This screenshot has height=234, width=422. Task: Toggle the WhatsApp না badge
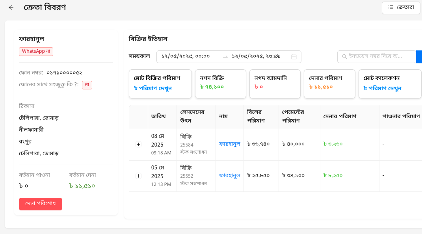(x=36, y=51)
